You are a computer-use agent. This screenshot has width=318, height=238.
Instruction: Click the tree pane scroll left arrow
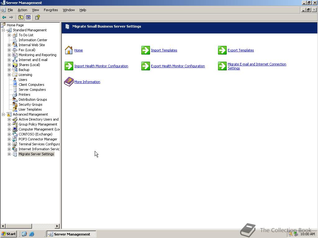[x=3, y=226]
